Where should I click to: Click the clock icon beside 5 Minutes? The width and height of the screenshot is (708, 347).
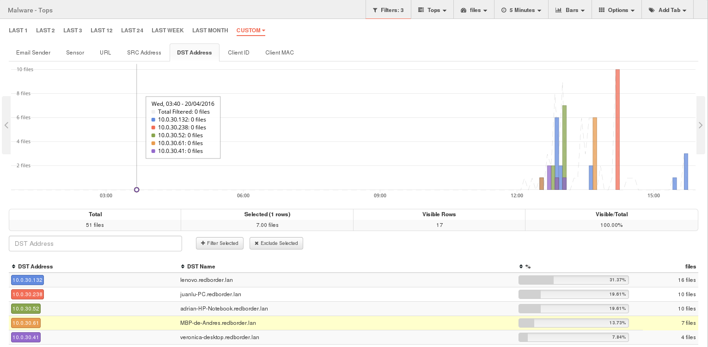504,10
